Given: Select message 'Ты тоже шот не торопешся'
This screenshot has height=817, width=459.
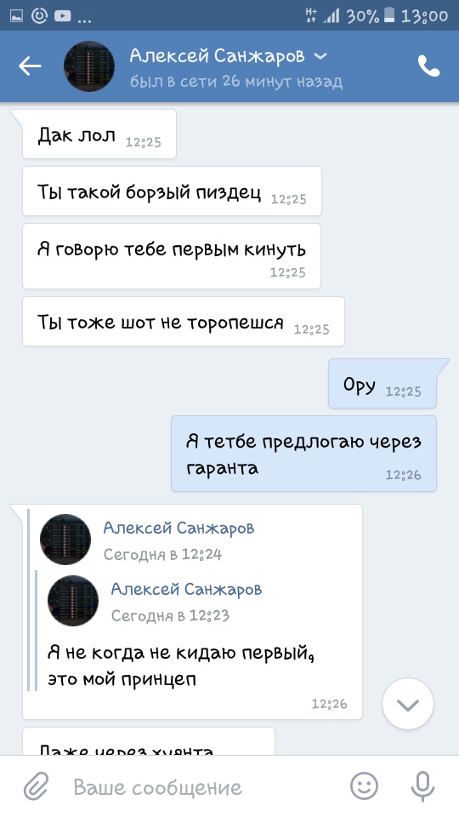Looking at the screenshot, I should (184, 321).
